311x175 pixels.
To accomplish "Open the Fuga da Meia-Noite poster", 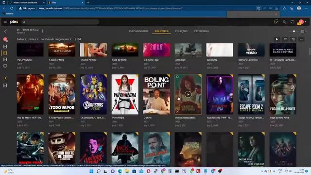I will 283,94.
